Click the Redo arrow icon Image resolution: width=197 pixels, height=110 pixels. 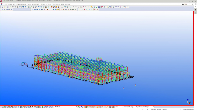coord(25,7)
